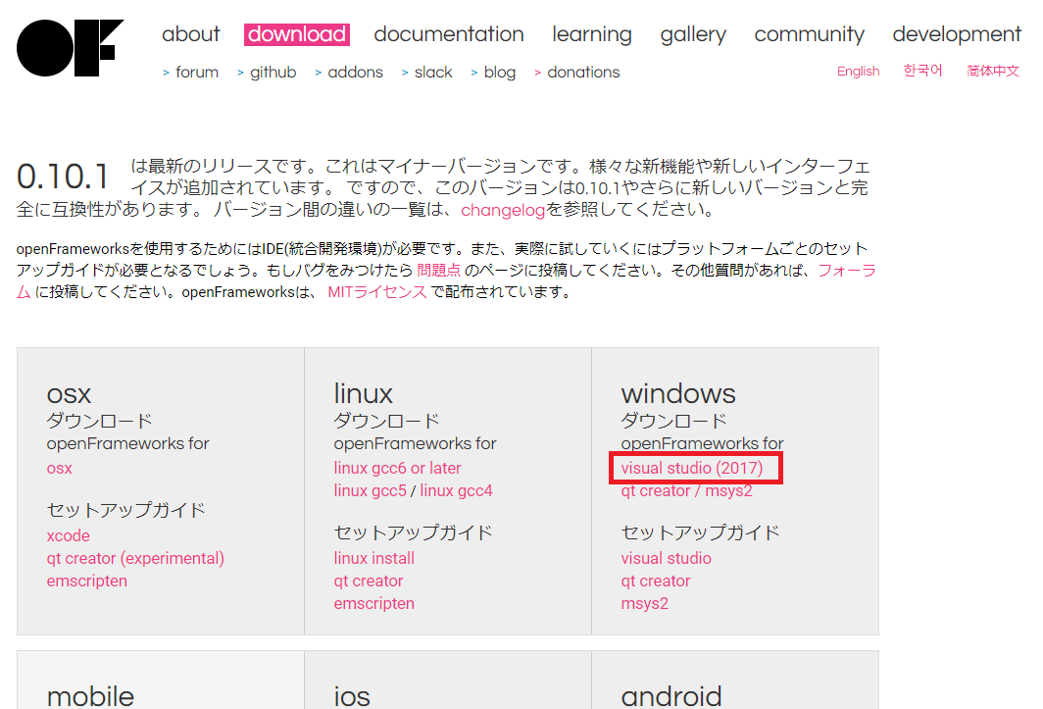Visit the github page
The image size is (1043, 709).
click(273, 72)
